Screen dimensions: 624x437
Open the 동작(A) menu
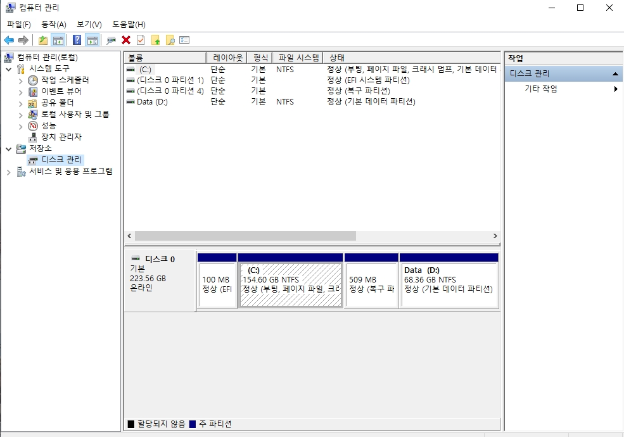(54, 24)
